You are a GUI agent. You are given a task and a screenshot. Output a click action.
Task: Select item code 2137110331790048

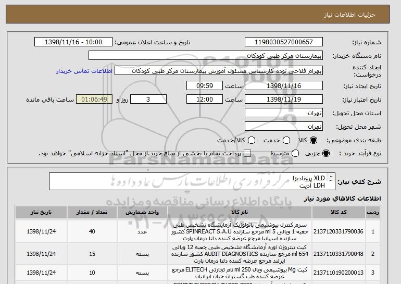click(339, 254)
